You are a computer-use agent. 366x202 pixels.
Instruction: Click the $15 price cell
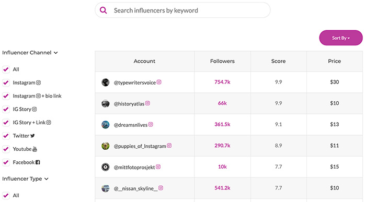pyautogui.click(x=335, y=167)
